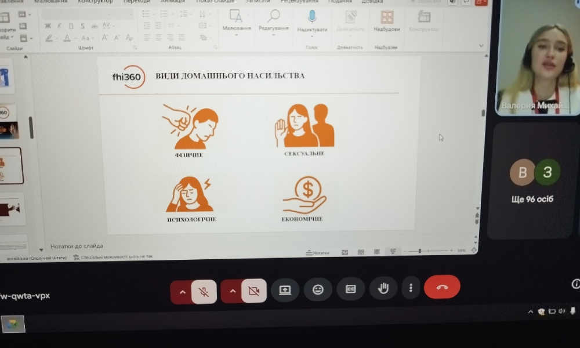Screen dimensions: 580x348
Task: Open Переходи ribbon tab
Action: pyautogui.click(x=136, y=2)
